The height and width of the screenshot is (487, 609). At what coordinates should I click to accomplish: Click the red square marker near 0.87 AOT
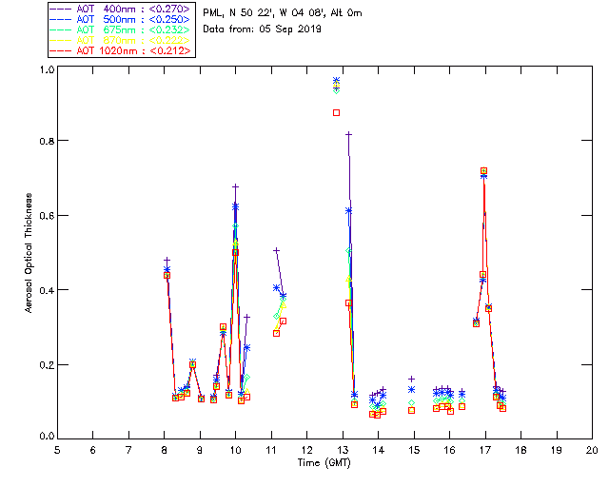click(x=336, y=112)
